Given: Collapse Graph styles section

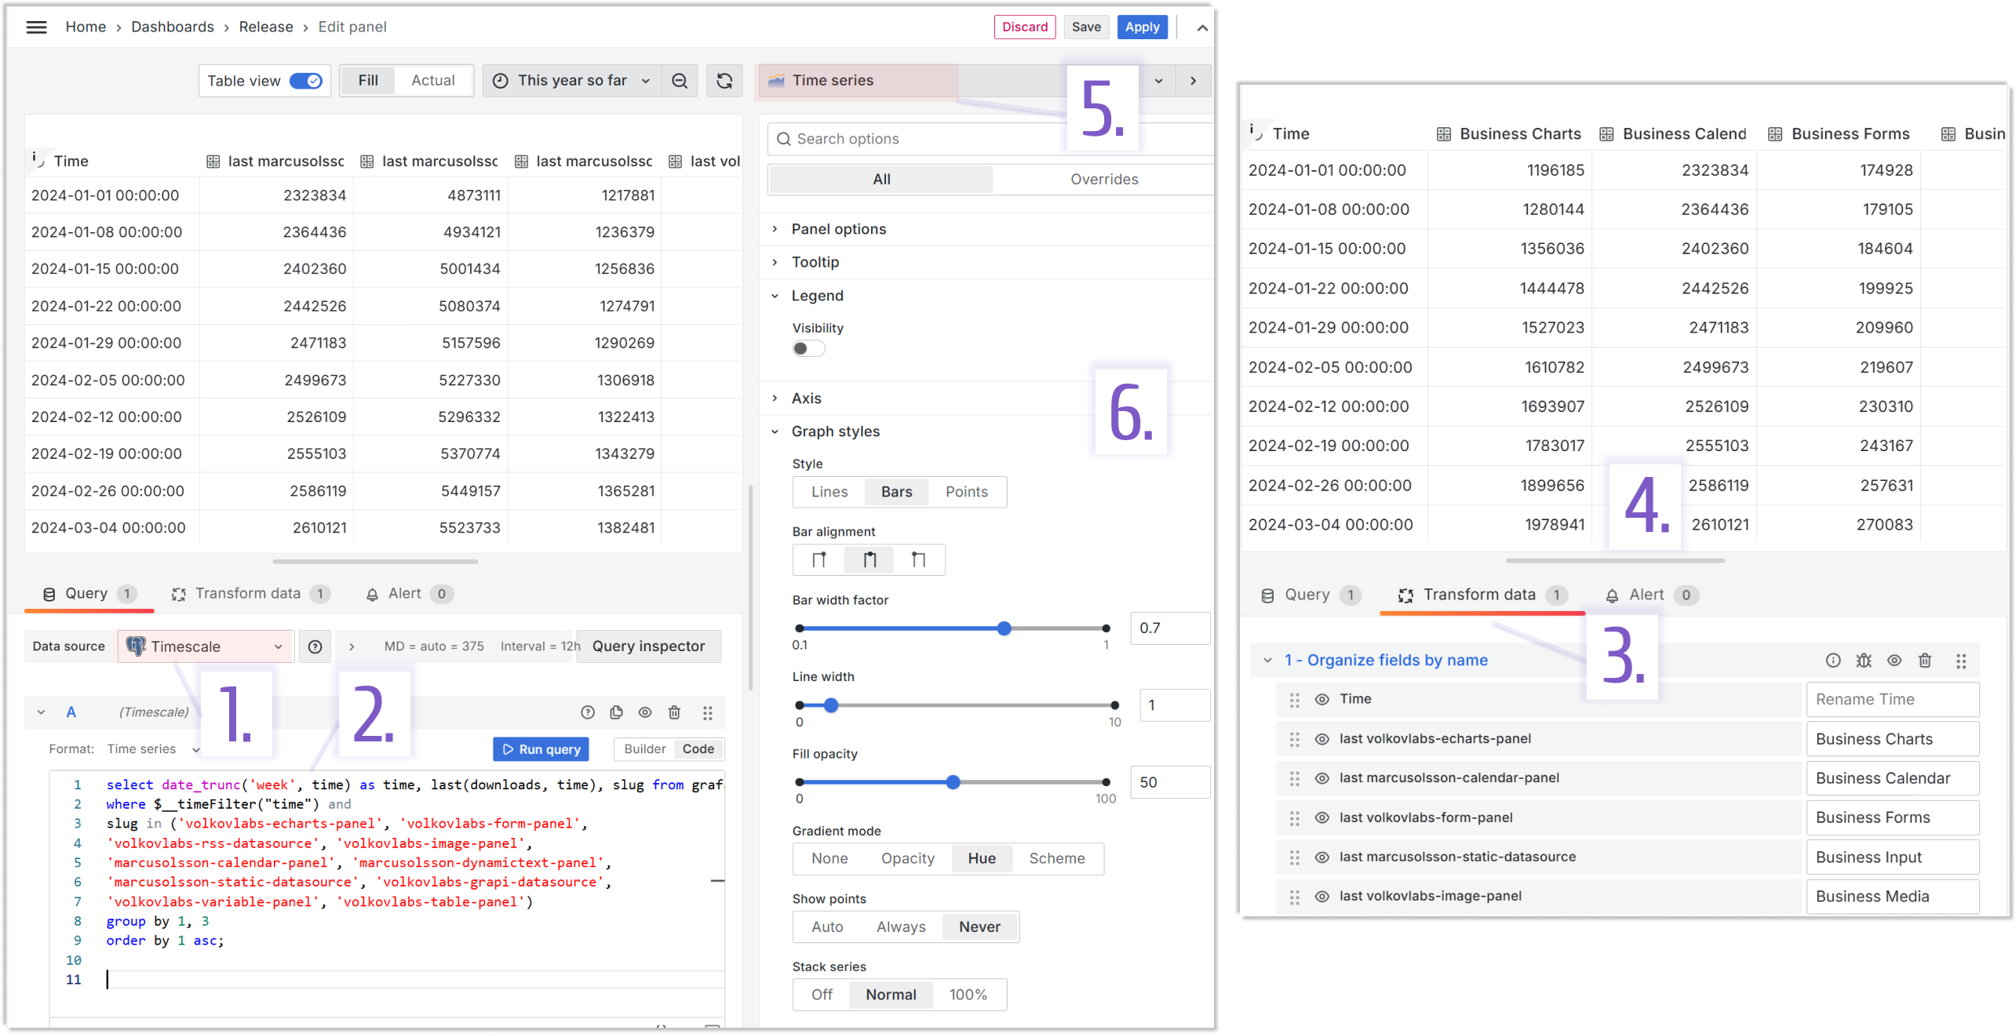Looking at the screenshot, I should (835, 432).
